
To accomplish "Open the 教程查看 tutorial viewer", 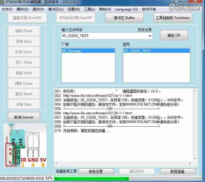I will (177, 171).
